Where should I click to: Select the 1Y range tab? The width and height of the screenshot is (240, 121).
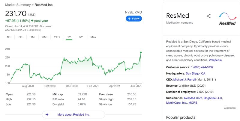click(x=69, y=37)
